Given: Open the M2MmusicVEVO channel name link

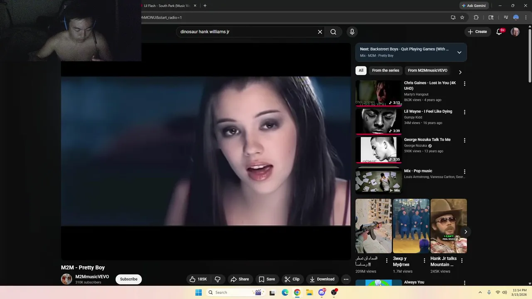Looking at the screenshot, I should (92, 277).
